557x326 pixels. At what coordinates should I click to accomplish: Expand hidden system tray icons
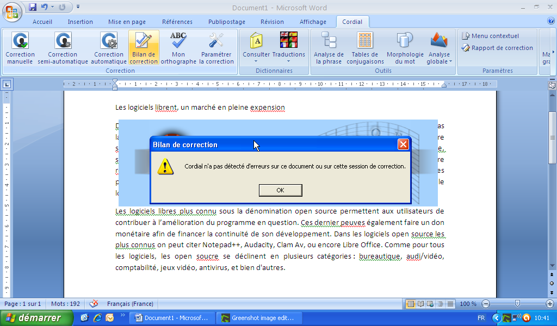click(497, 318)
